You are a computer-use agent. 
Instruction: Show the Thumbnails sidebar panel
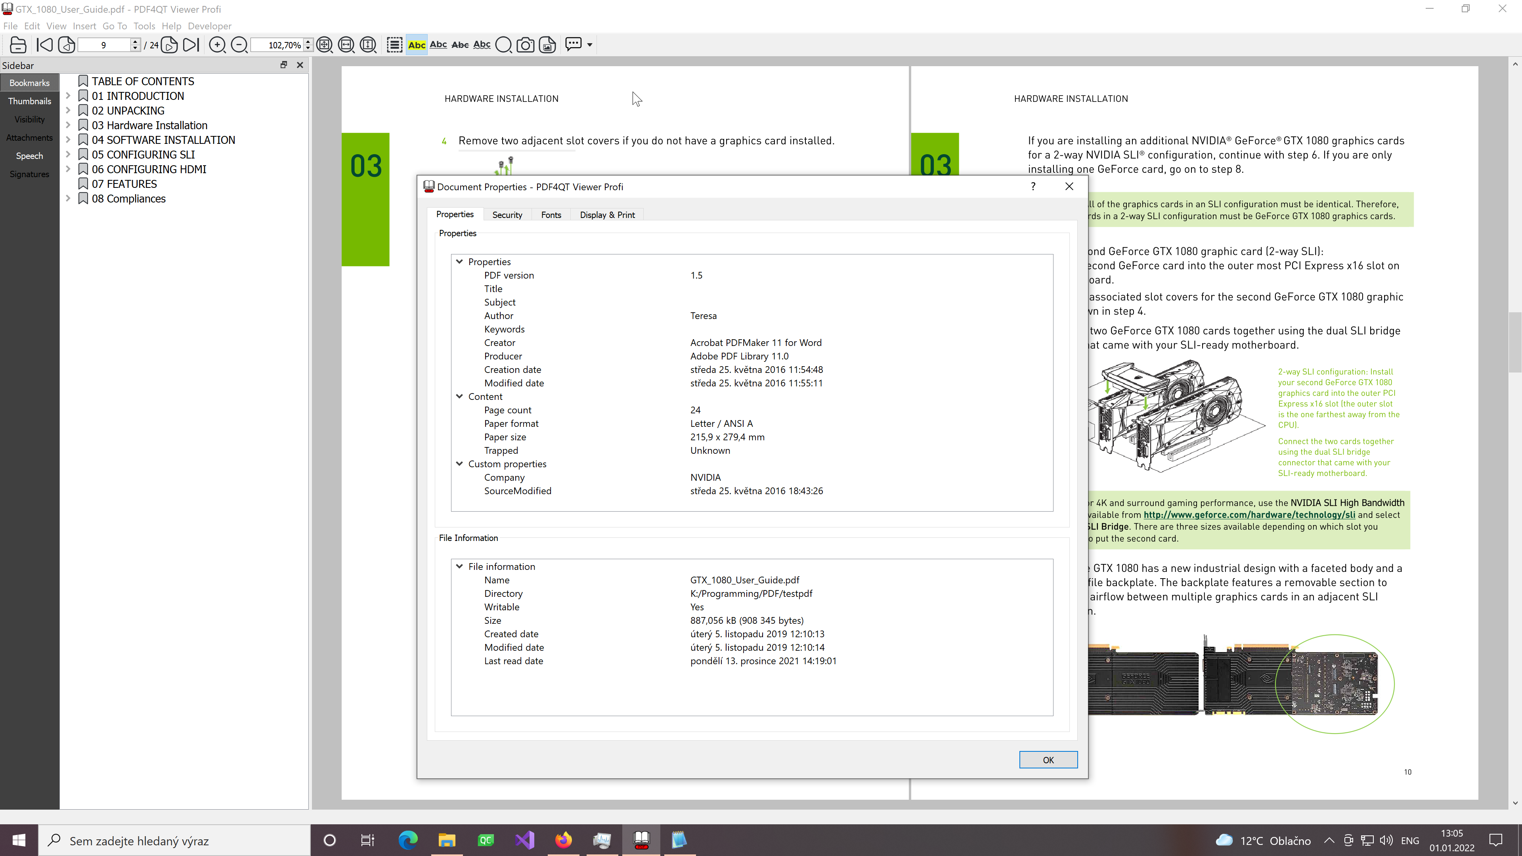[x=30, y=101]
